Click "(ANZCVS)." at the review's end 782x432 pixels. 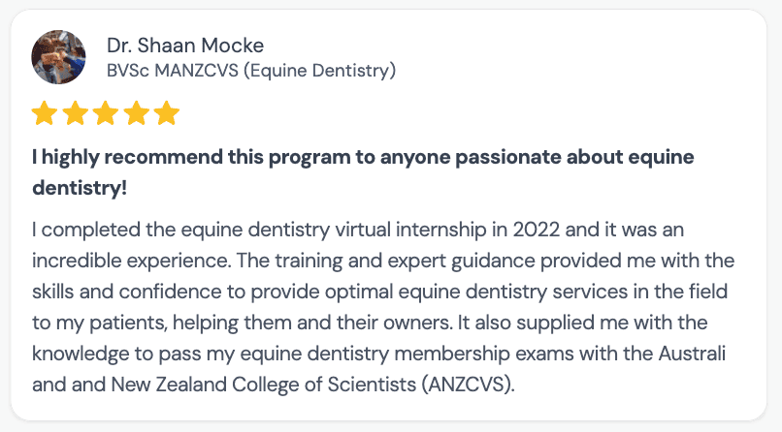(x=469, y=384)
